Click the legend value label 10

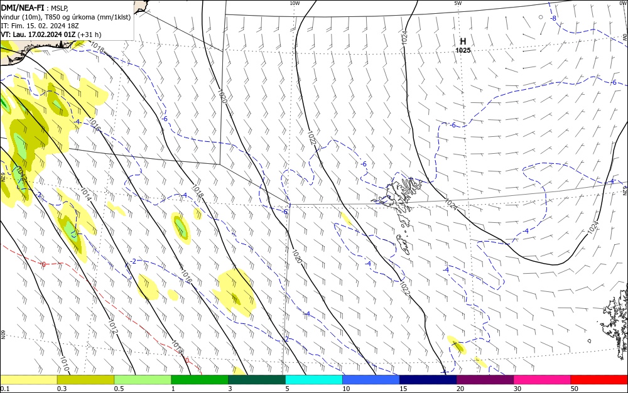coord(346,389)
